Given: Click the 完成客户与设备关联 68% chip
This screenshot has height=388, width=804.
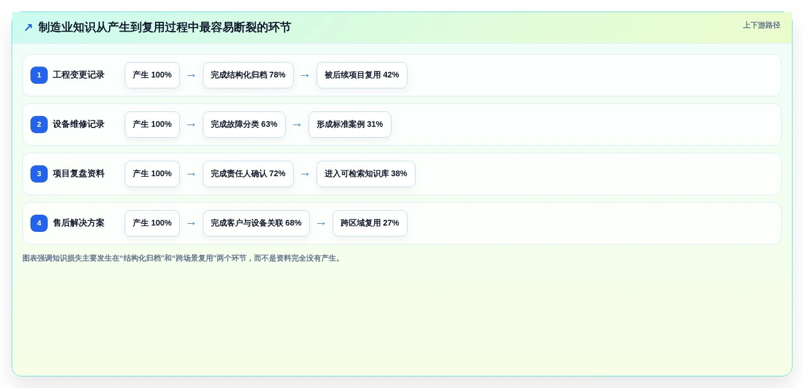Looking at the screenshot, I should click(x=256, y=223).
